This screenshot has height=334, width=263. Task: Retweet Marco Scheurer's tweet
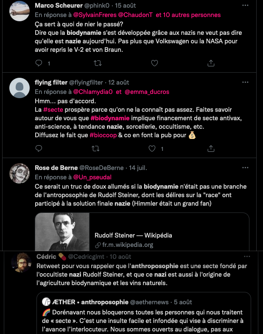[97, 63]
